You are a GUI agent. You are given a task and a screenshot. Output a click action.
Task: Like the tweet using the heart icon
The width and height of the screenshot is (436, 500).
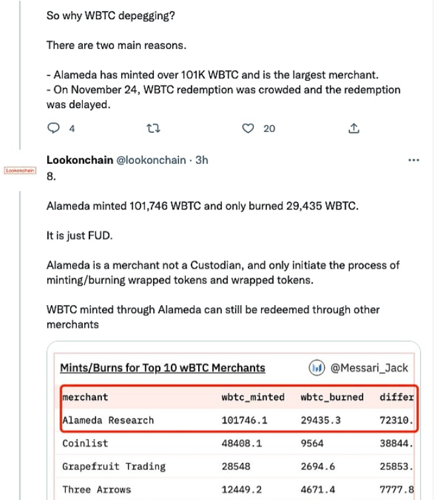(x=248, y=129)
